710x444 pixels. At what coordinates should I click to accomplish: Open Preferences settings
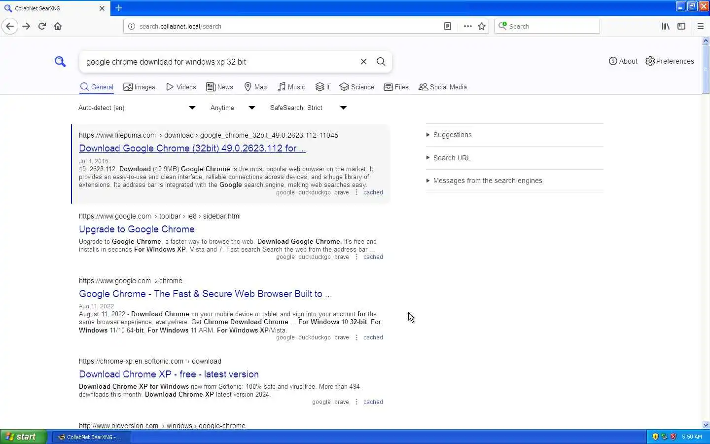(670, 61)
